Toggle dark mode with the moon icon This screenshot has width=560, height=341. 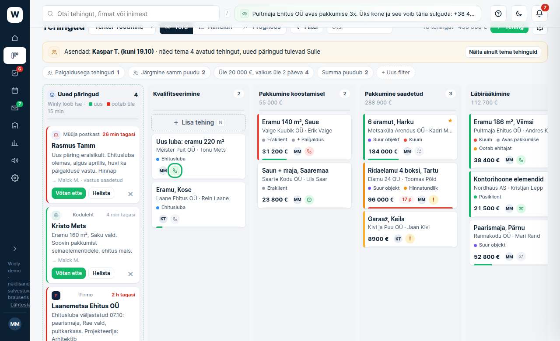coord(519,14)
